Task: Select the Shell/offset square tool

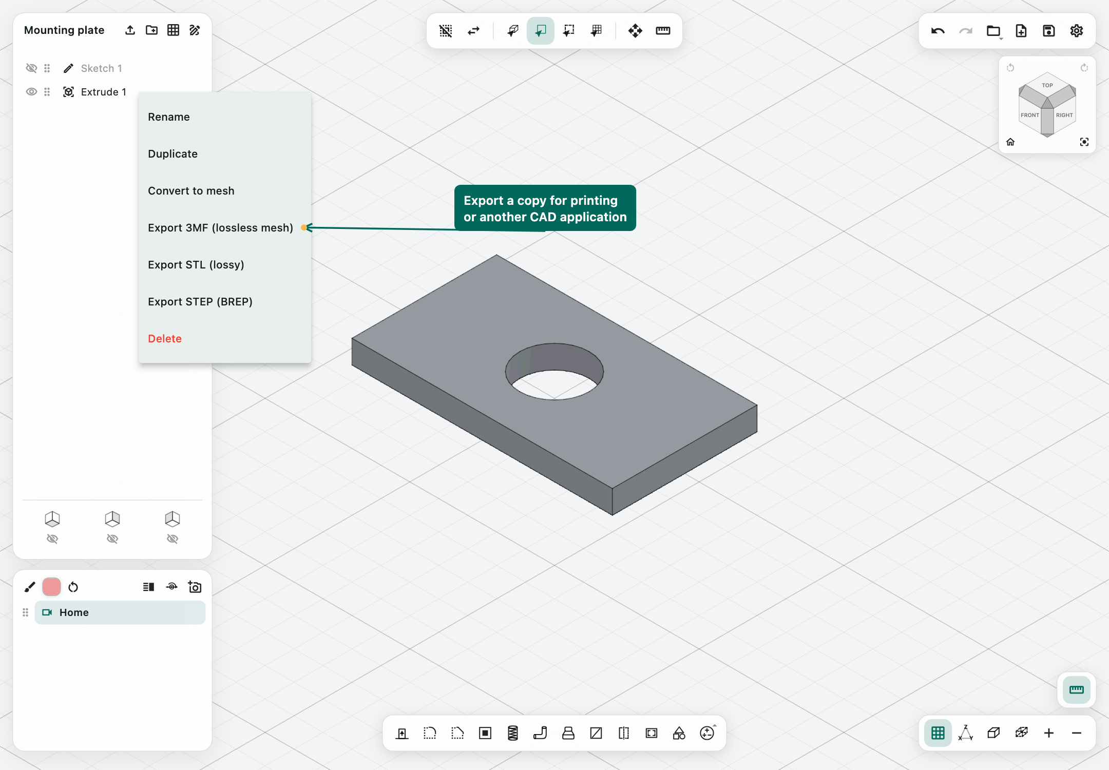Action: [x=485, y=733]
